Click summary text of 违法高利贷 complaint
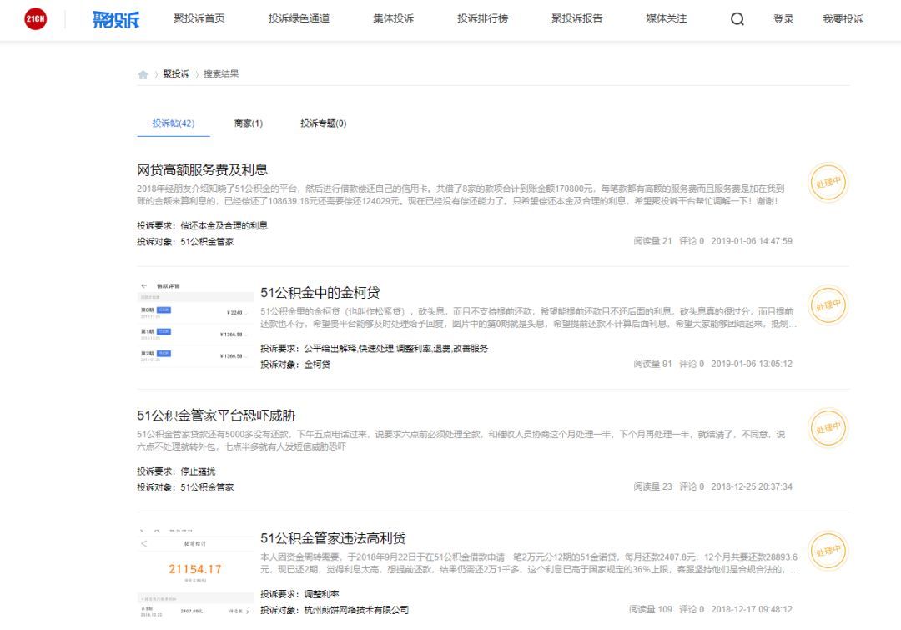 click(529, 562)
